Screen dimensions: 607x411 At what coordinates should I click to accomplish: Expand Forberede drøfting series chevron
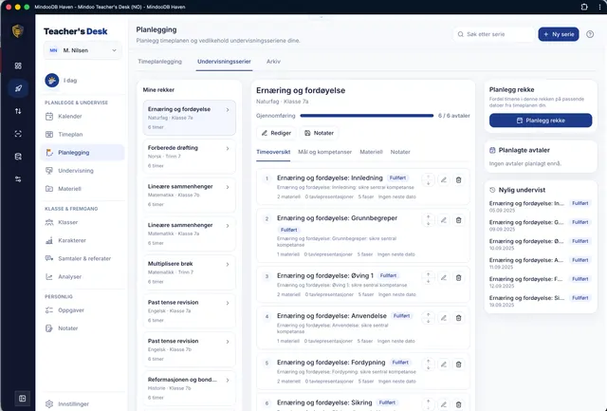pos(228,148)
